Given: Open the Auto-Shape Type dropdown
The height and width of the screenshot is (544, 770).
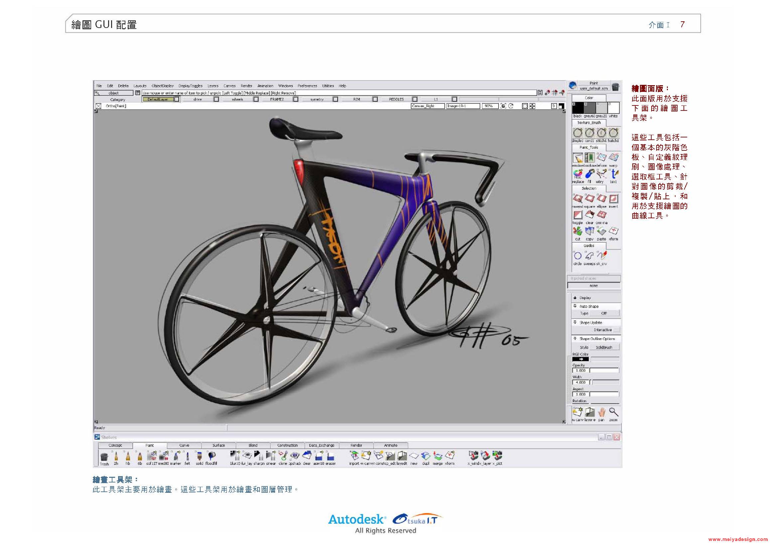Looking at the screenshot, I should [x=604, y=313].
